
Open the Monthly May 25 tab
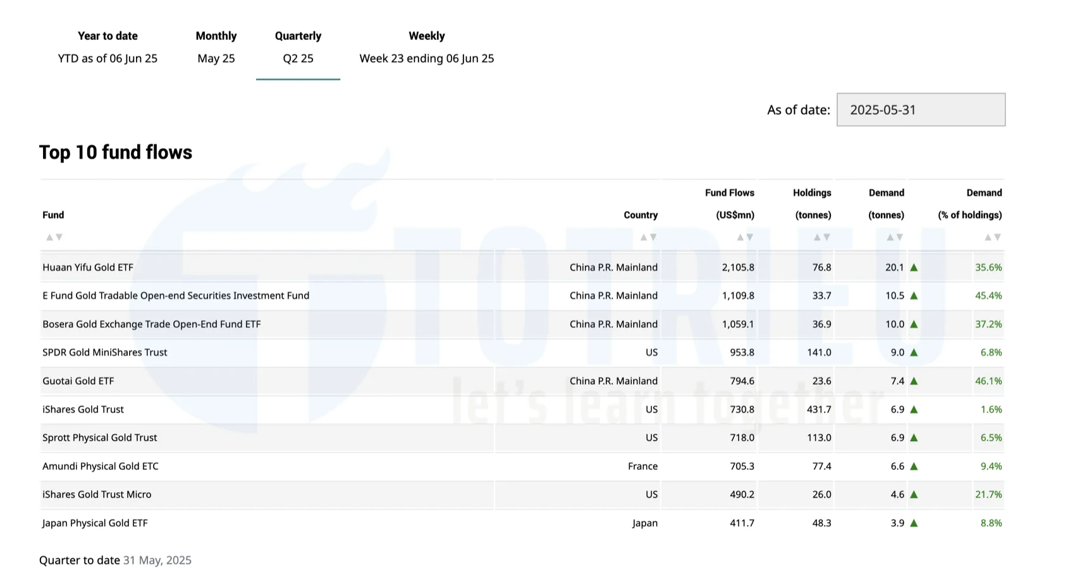(x=216, y=47)
